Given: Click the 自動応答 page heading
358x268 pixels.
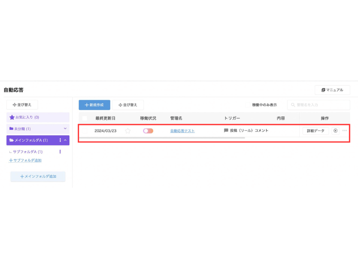Looking at the screenshot, I should tap(13, 90).
